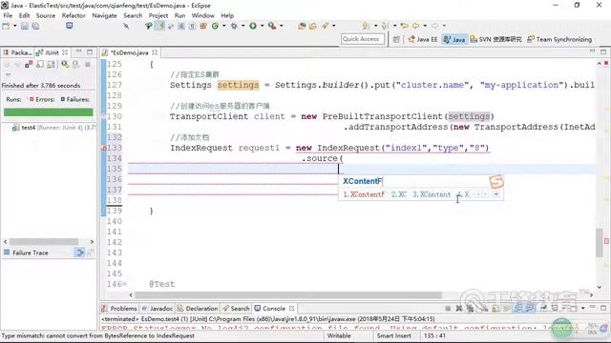Open the Back history dropdown arrow
The width and height of the screenshot is (611, 343).
click(x=425, y=26)
